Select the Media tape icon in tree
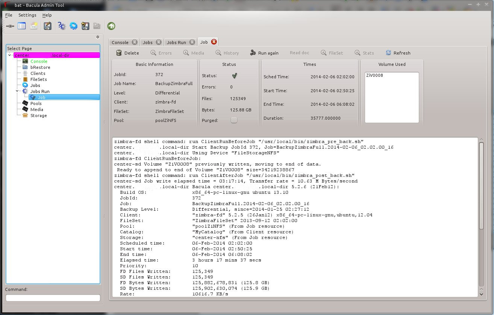494x315 pixels. coord(25,110)
